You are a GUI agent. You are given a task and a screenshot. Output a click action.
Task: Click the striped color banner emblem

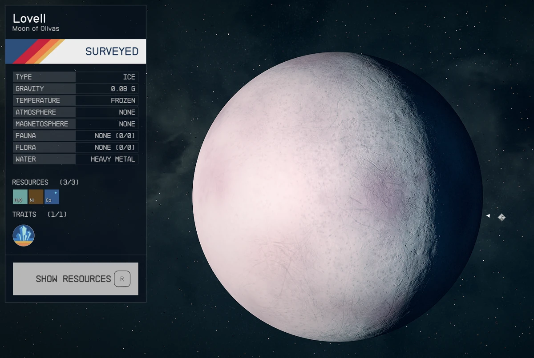(x=35, y=52)
